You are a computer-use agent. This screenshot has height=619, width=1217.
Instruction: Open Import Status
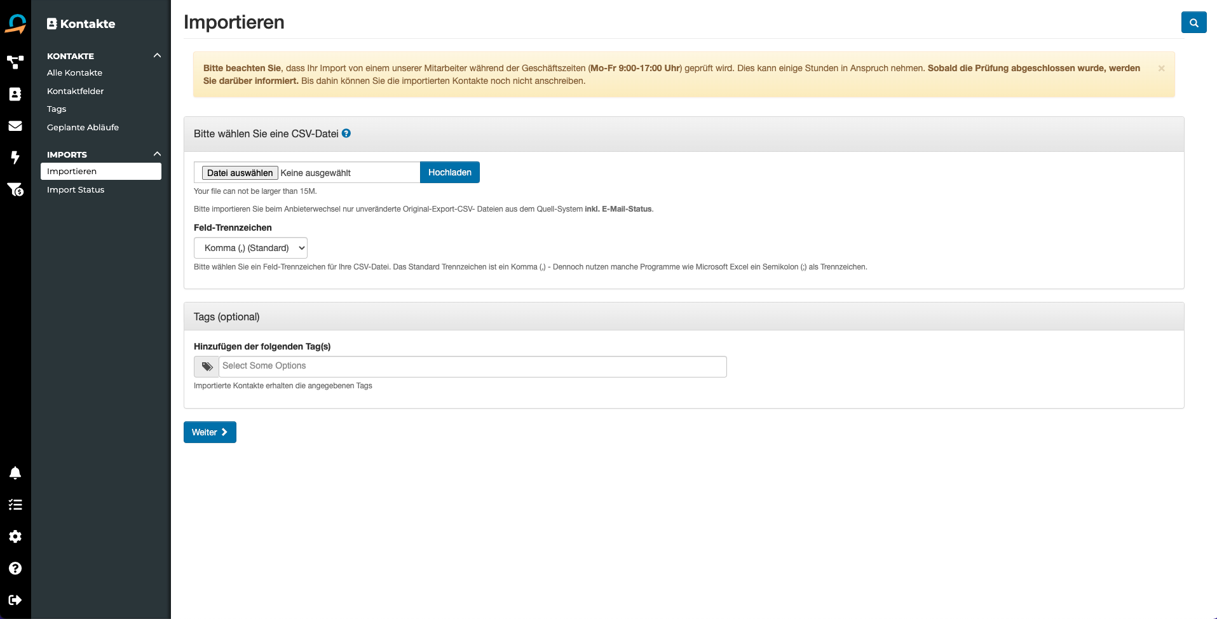coord(76,189)
